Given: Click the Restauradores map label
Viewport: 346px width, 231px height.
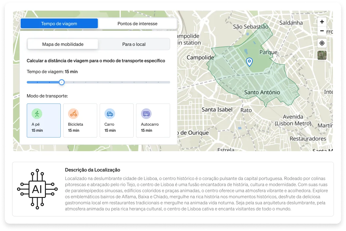Looking at the screenshot, I should pos(308,139).
